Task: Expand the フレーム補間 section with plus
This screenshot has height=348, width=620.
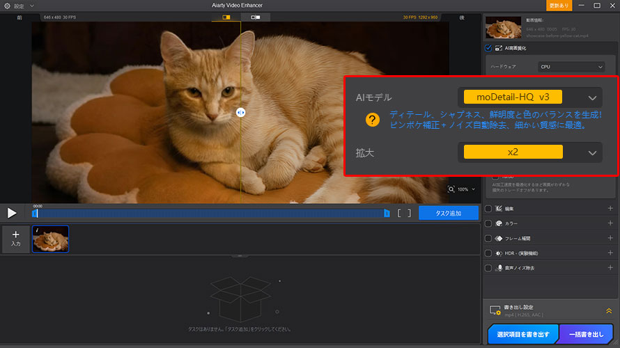Action: click(x=610, y=238)
